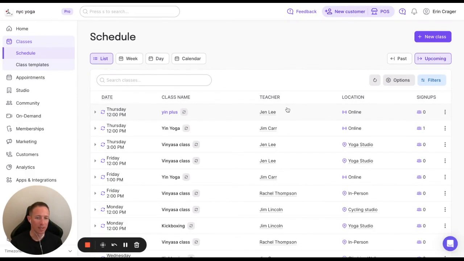Show Past classes
This screenshot has width=464, height=261.
399,58
